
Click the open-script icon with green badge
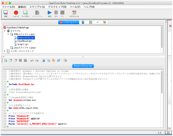click(x=11, y=60)
